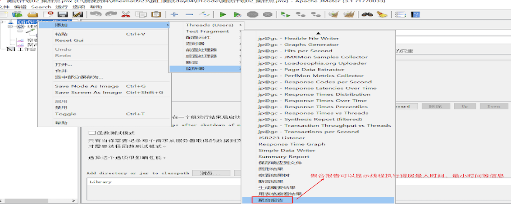Click the Down button

click(x=494, y=106)
